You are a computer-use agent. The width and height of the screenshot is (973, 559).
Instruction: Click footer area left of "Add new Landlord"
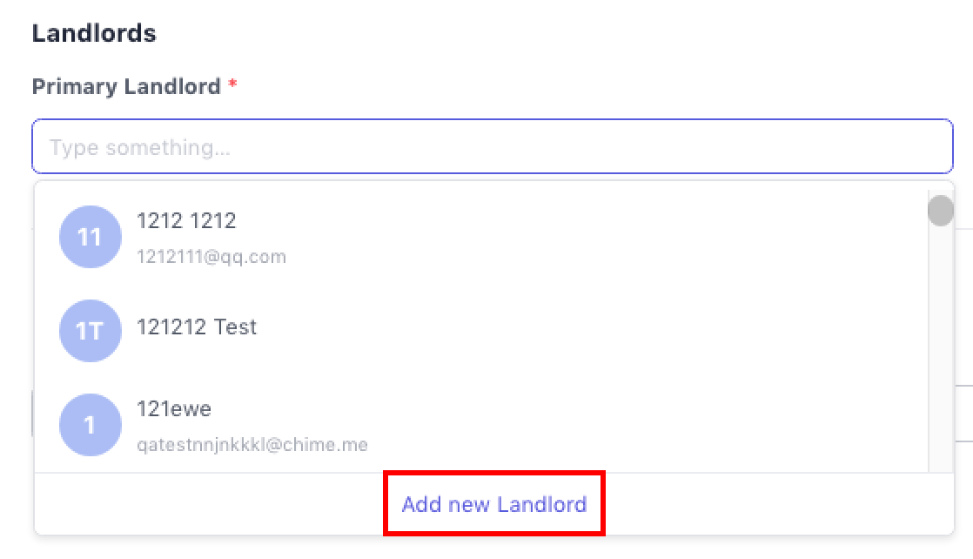(x=209, y=504)
